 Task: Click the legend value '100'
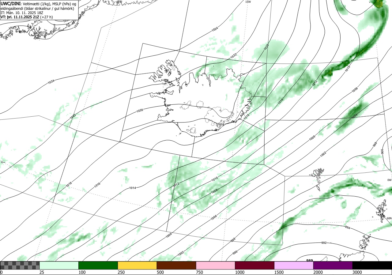[x=82, y=272]
